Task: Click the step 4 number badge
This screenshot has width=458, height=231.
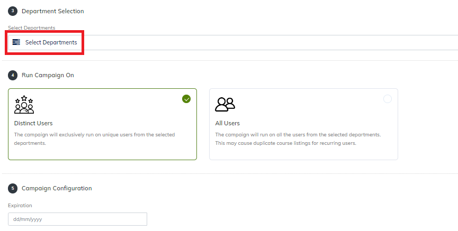Action: [13, 75]
